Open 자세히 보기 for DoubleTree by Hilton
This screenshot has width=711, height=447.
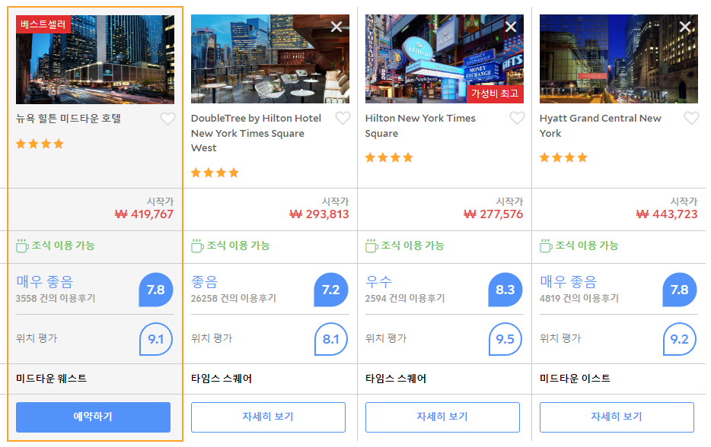268,417
